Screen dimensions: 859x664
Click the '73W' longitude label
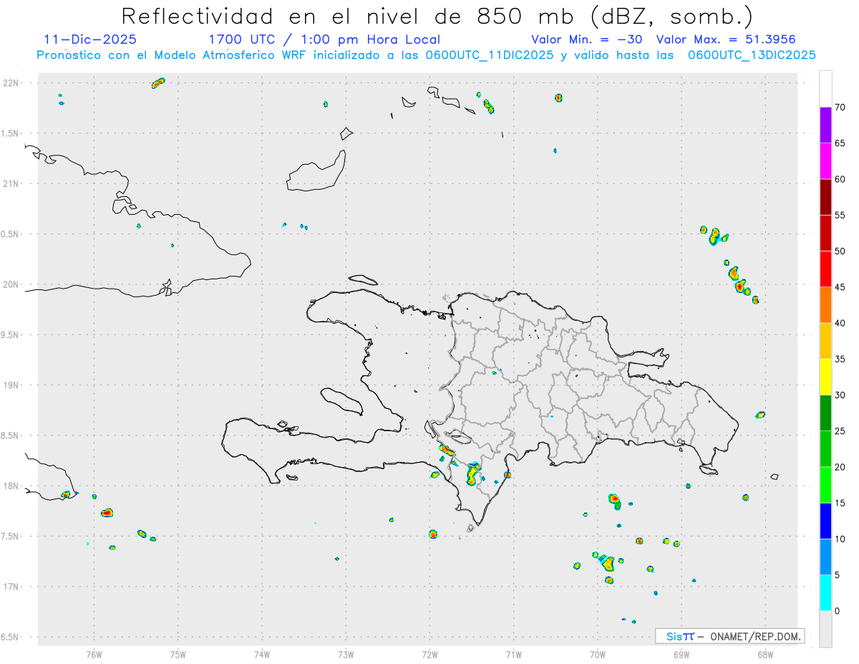(x=346, y=654)
